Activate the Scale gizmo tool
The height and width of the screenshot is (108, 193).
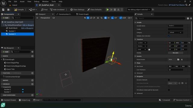(94, 18)
